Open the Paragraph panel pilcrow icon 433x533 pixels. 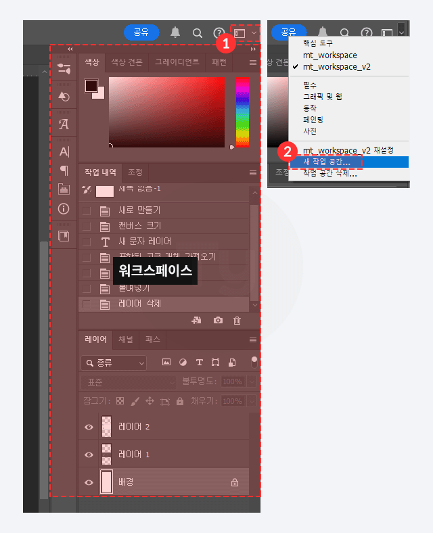pyautogui.click(x=64, y=170)
